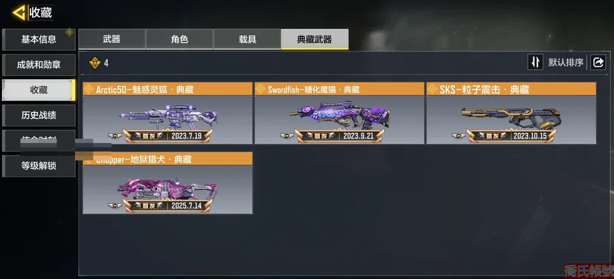Select the SKS 粒子震击 weapon card
The height and width of the screenshot is (279, 614).
pos(511,113)
